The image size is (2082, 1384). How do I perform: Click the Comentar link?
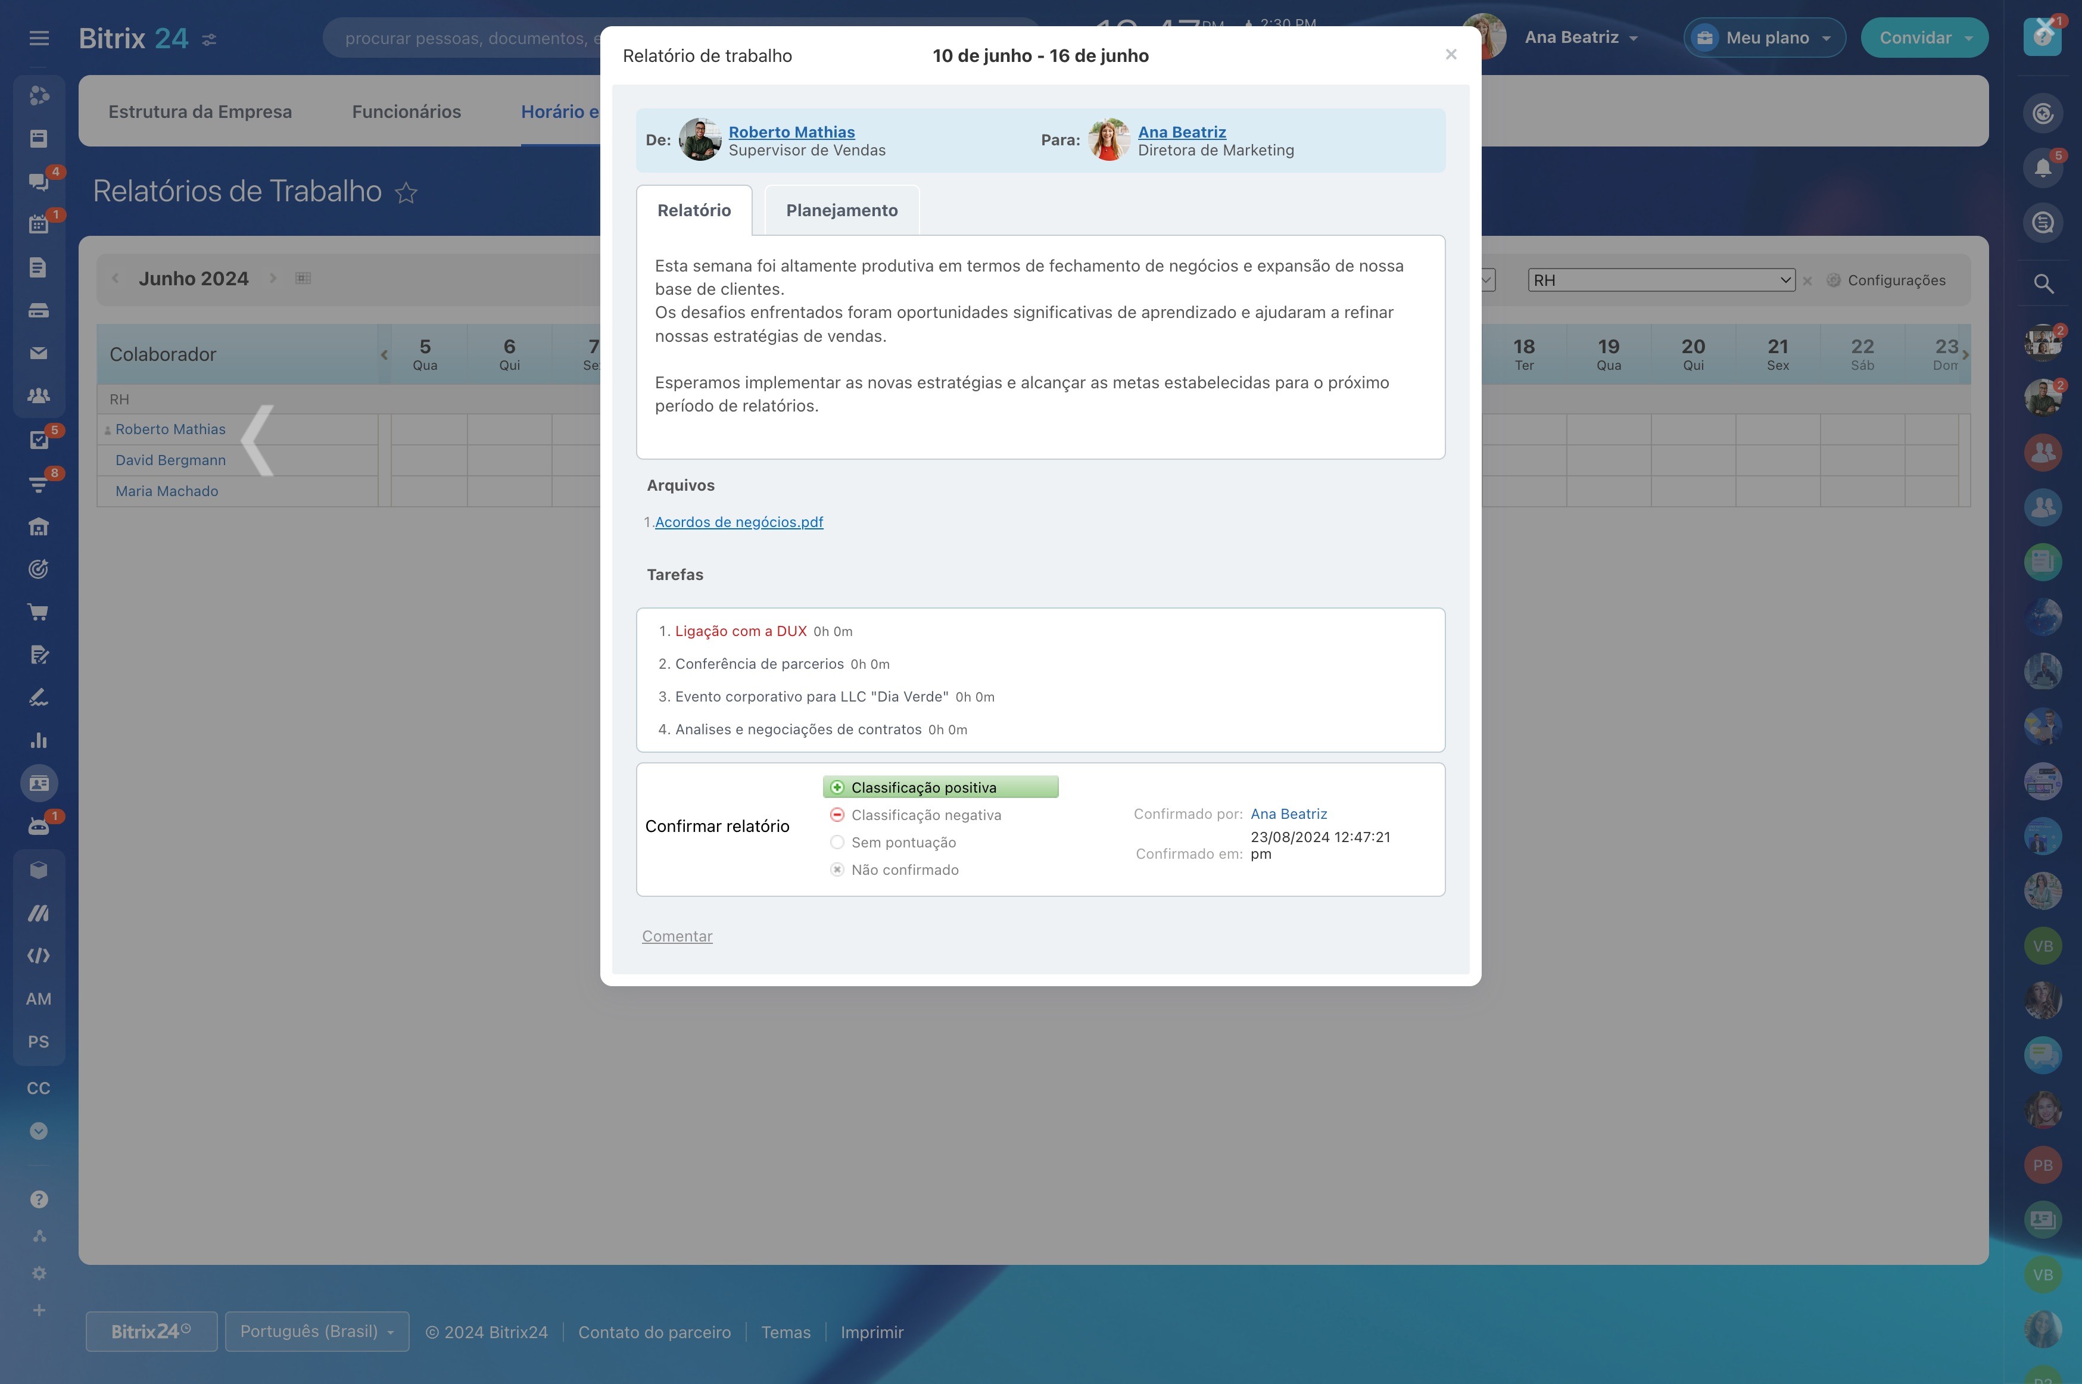677,936
